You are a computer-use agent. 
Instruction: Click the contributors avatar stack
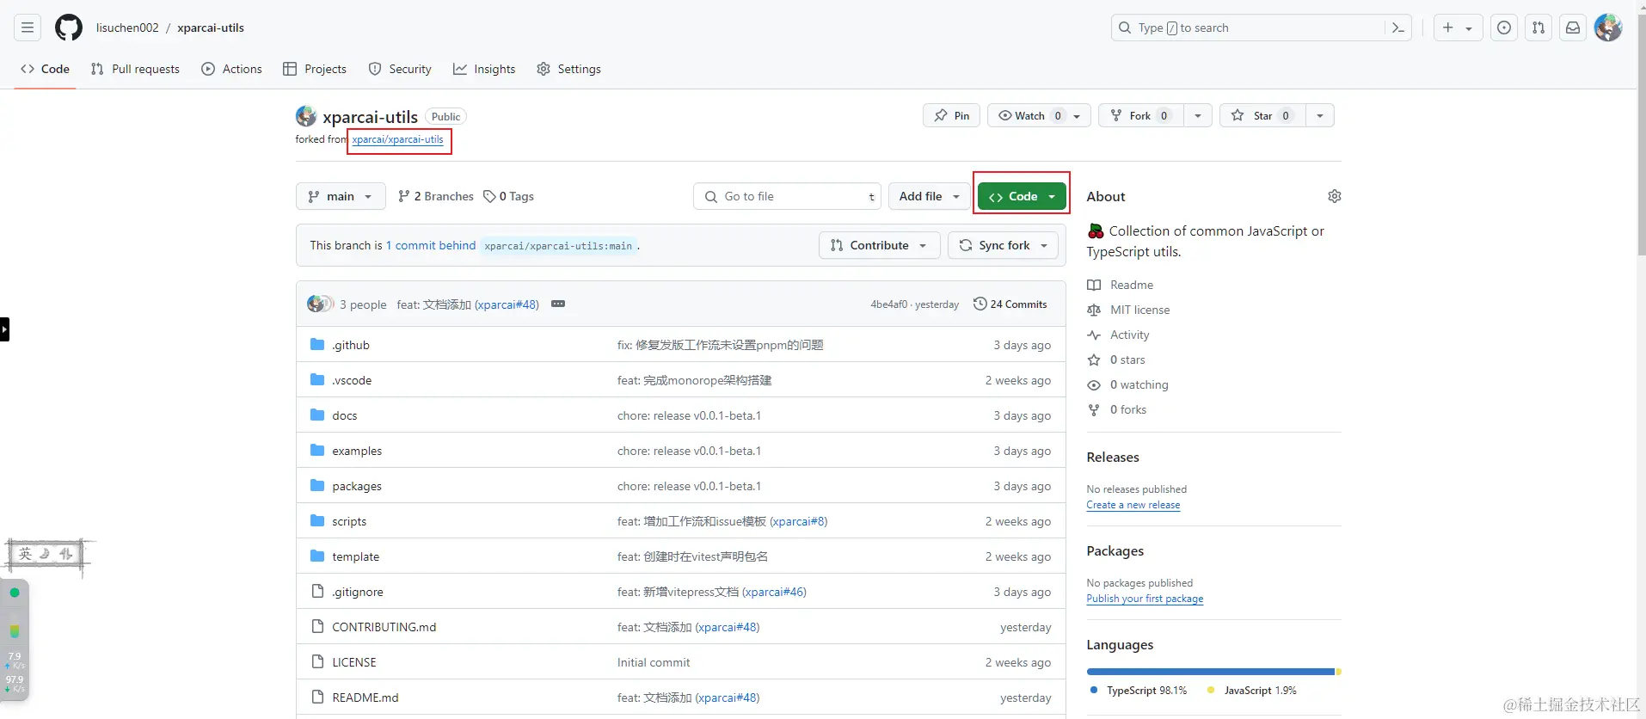320,304
